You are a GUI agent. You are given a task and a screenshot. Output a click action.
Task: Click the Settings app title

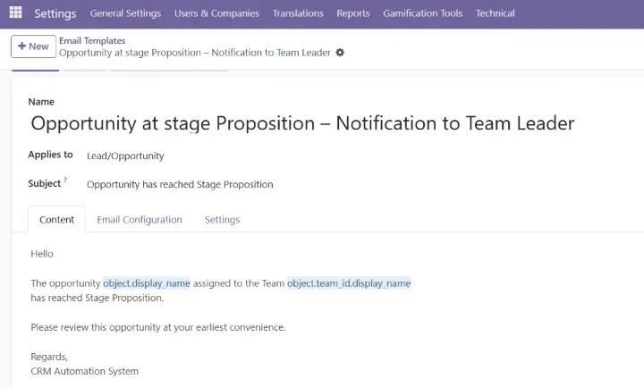tap(55, 13)
